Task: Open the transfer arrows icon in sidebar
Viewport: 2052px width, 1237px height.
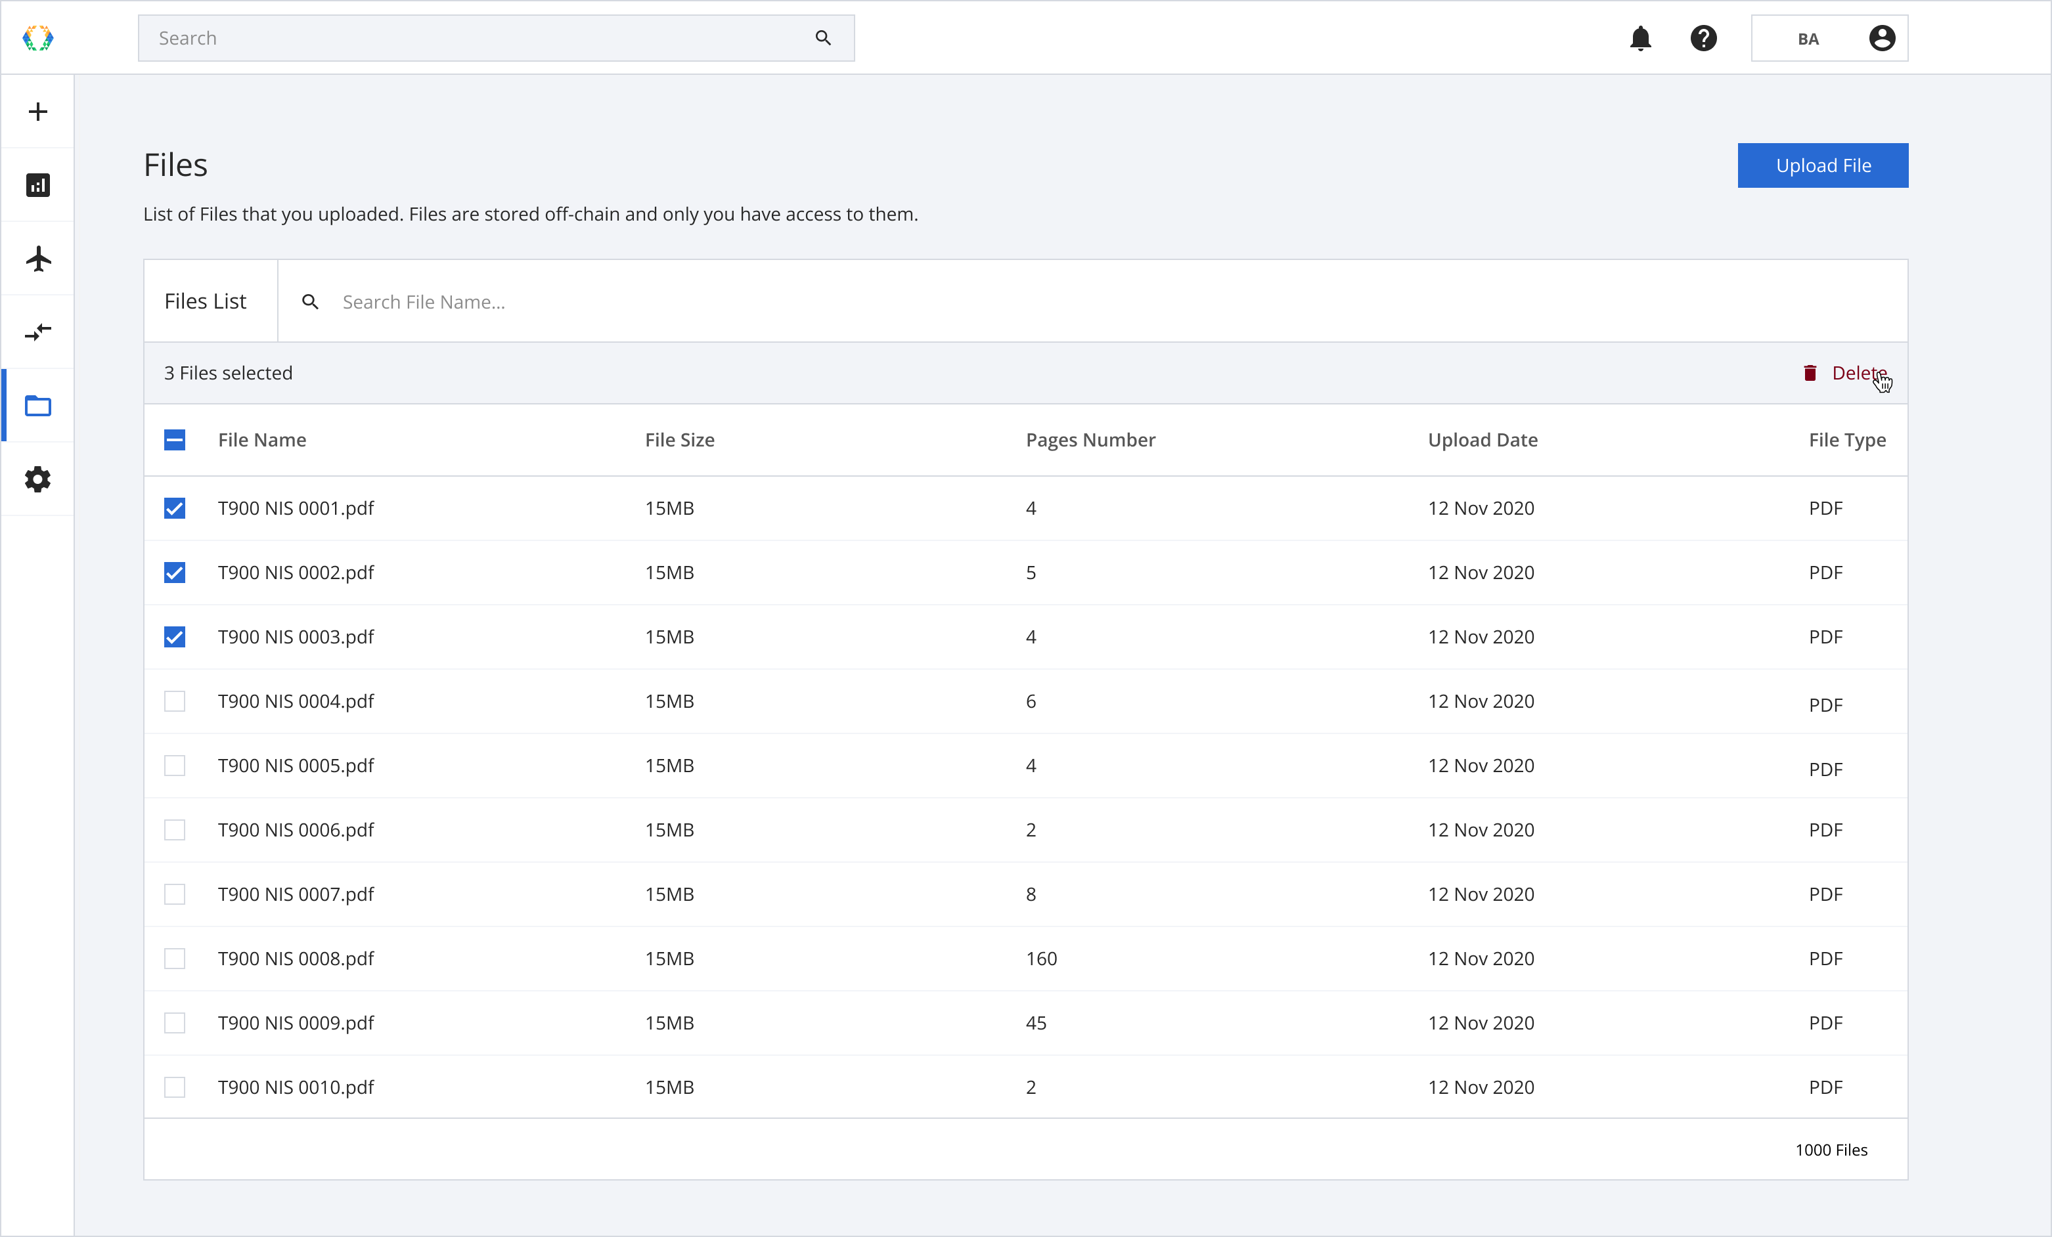Action: click(38, 332)
